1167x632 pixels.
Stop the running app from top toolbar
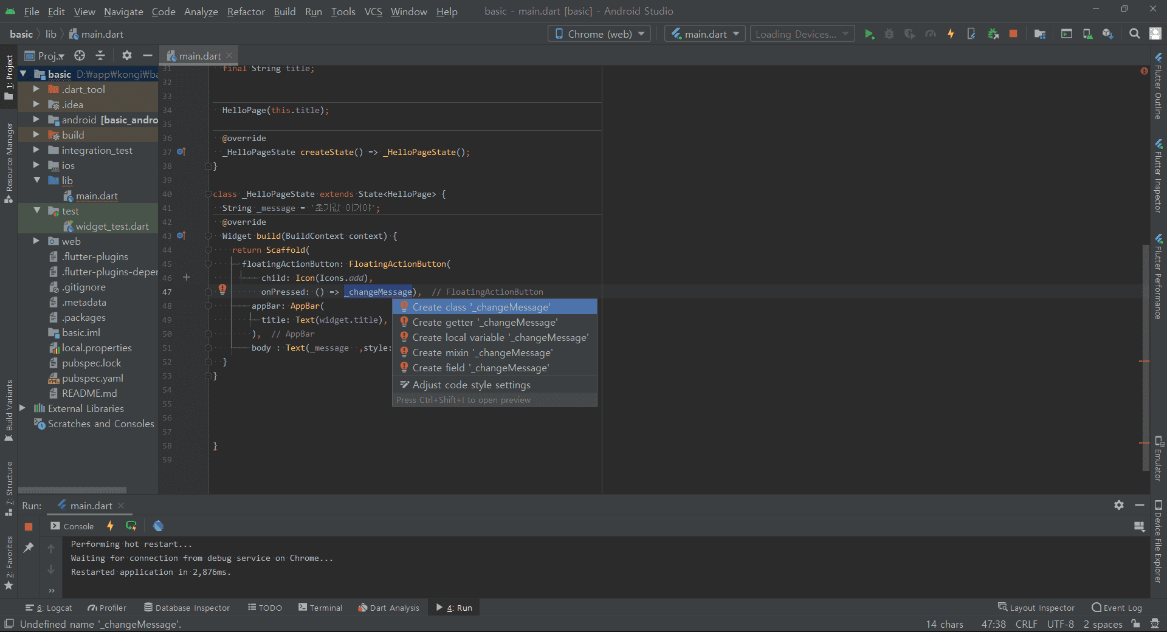coord(1013,34)
